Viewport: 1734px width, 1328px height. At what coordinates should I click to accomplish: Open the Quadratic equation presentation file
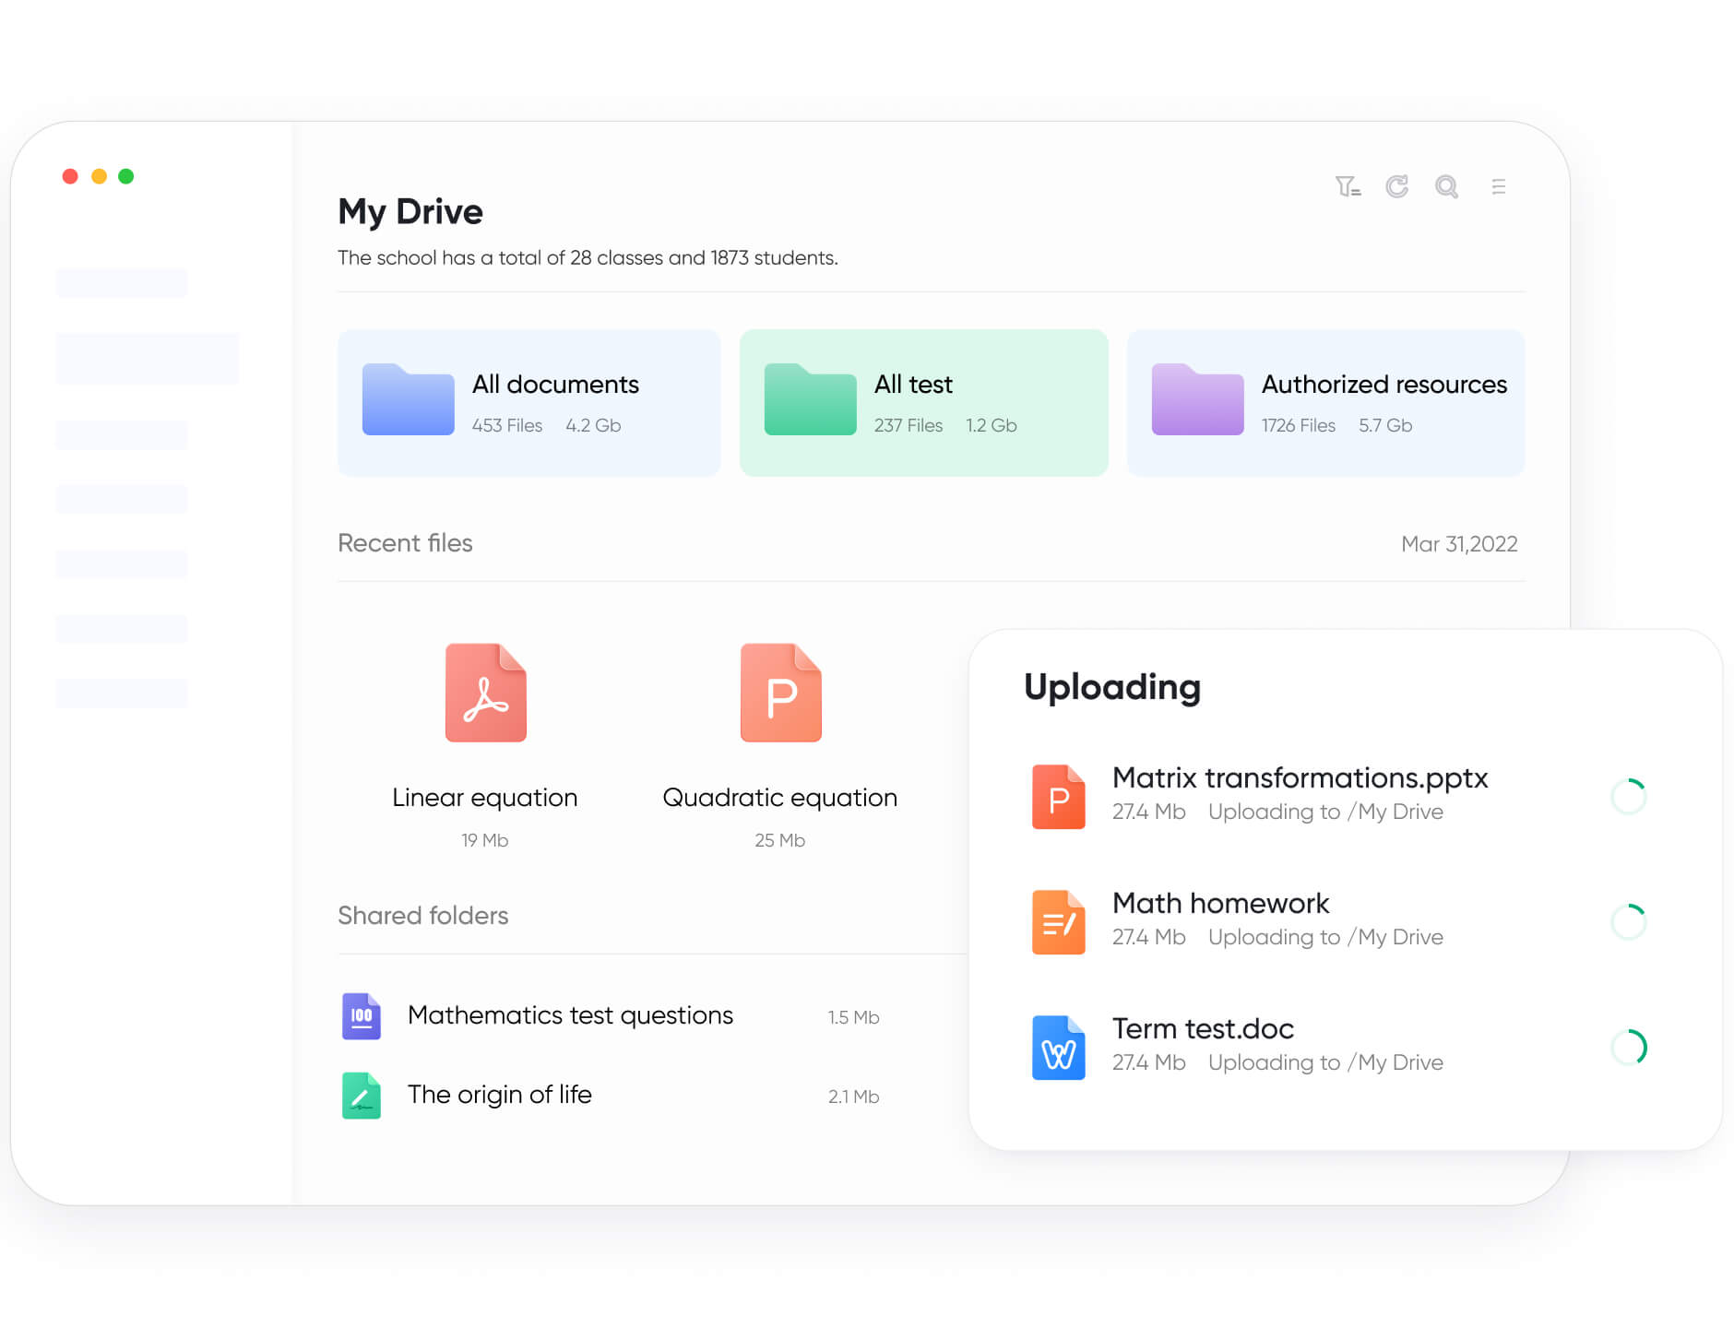click(780, 693)
